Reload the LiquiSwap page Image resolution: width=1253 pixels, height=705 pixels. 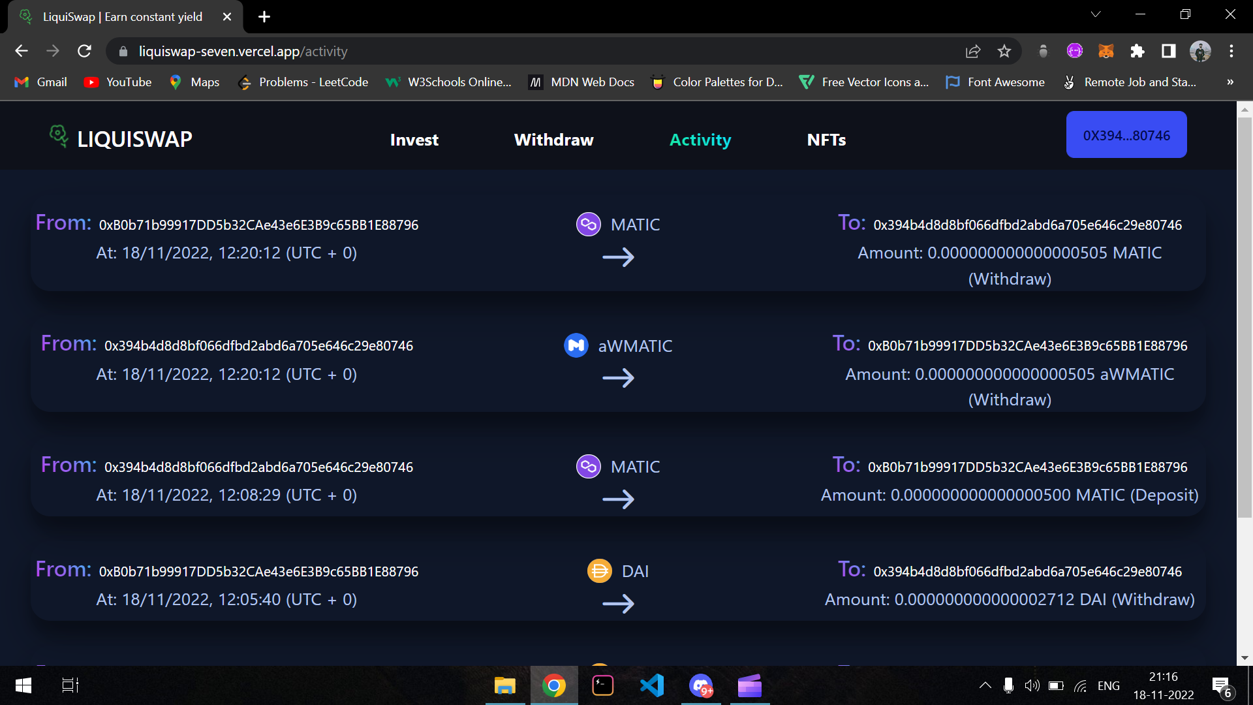(x=84, y=51)
